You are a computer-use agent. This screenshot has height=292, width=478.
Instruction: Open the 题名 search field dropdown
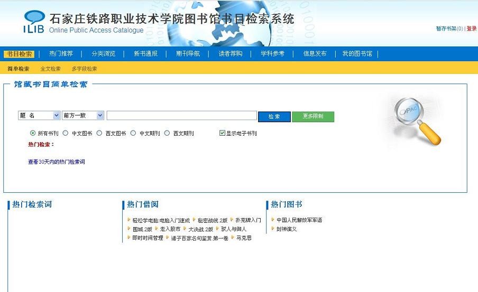tap(40, 116)
